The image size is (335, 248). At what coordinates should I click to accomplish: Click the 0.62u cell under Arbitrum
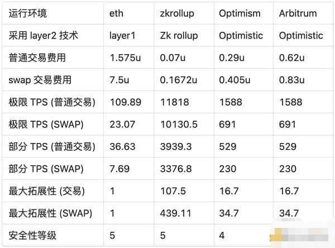pos(291,58)
